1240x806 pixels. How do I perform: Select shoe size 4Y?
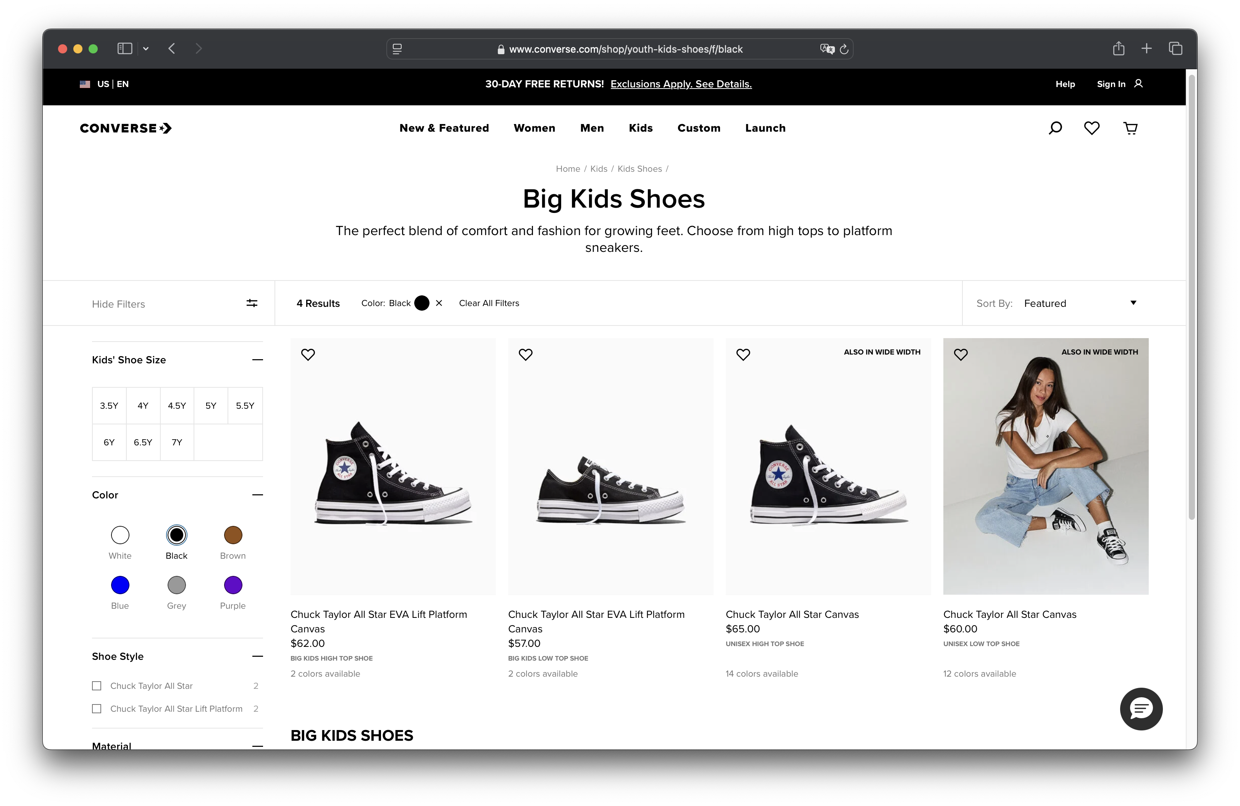pyautogui.click(x=143, y=406)
